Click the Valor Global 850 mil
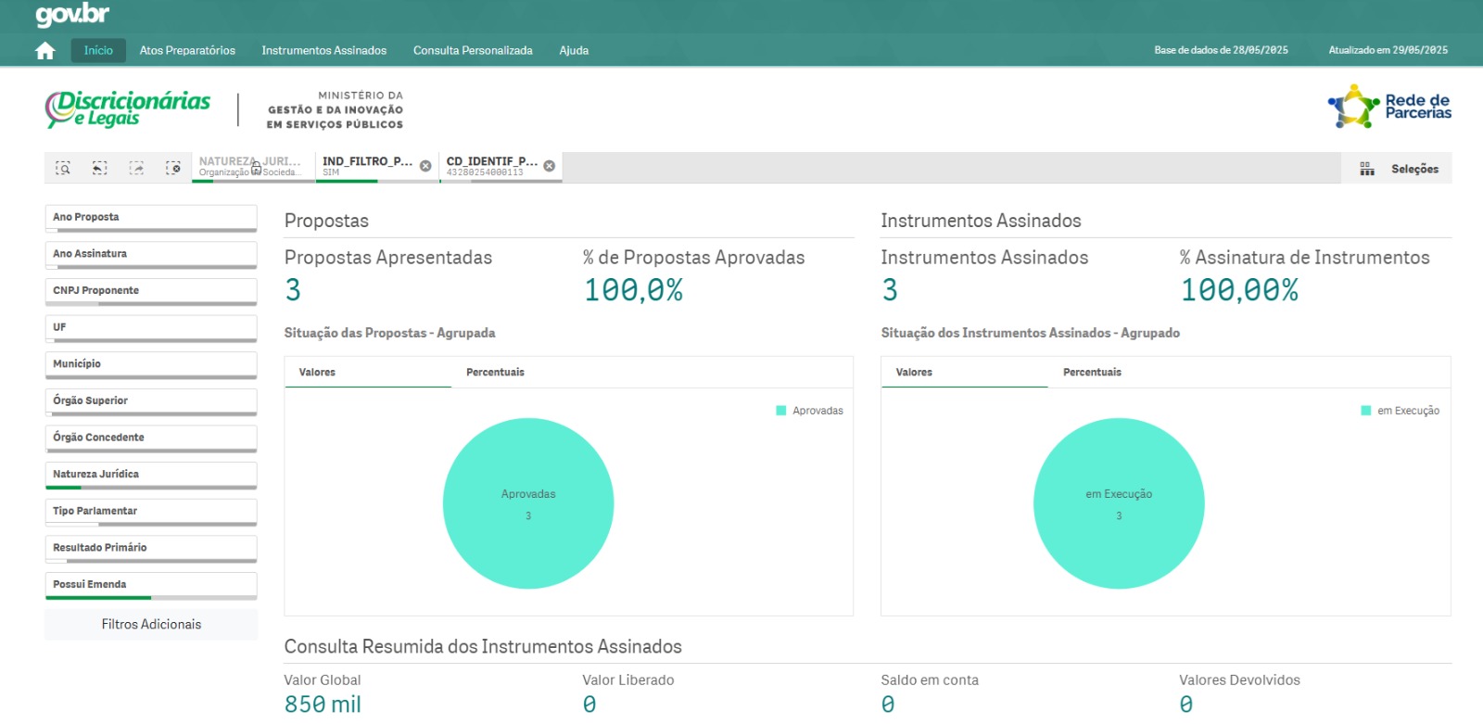Image resolution: width=1483 pixels, height=724 pixels. pos(323,705)
